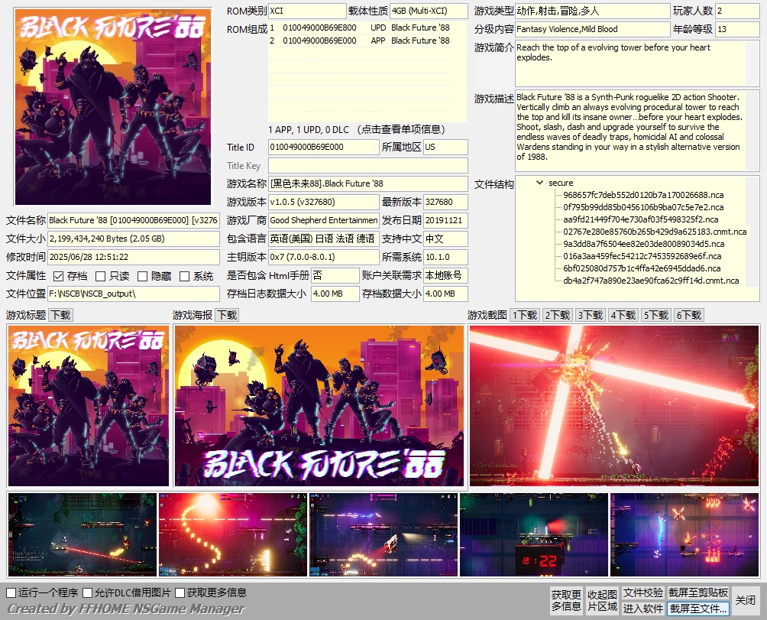Save screenshot to file 截屏至文件
Screen dimensions: 767x620
tap(698, 609)
